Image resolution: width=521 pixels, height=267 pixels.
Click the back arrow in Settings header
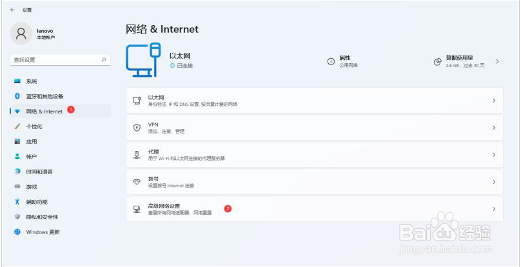coord(13,10)
